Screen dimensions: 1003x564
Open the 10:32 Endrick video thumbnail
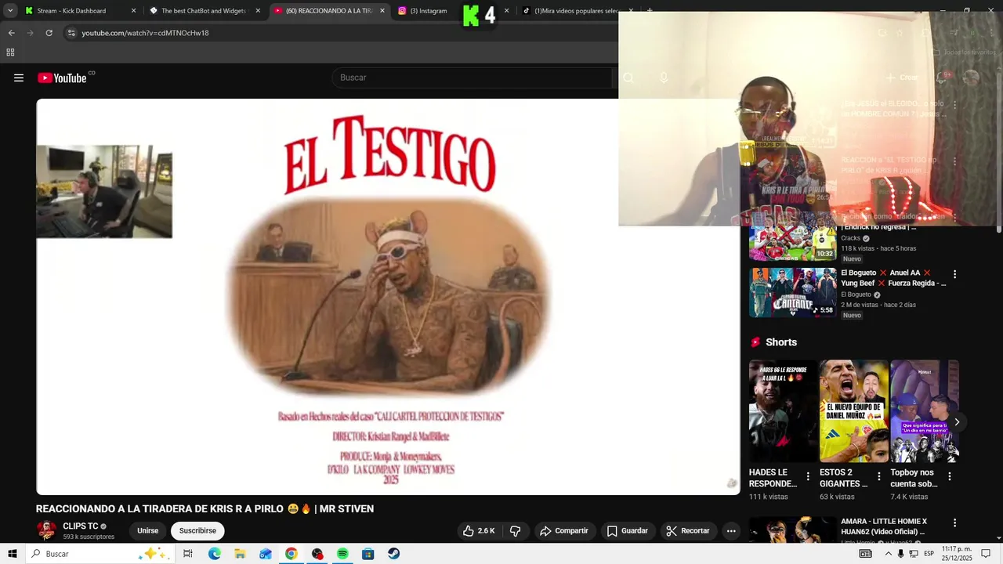[x=792, y=236]
